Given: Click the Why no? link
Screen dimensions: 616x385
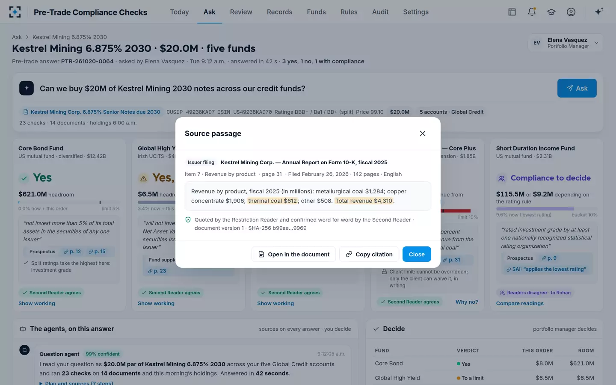Looking at the screenshot, I should coord(467,302).
